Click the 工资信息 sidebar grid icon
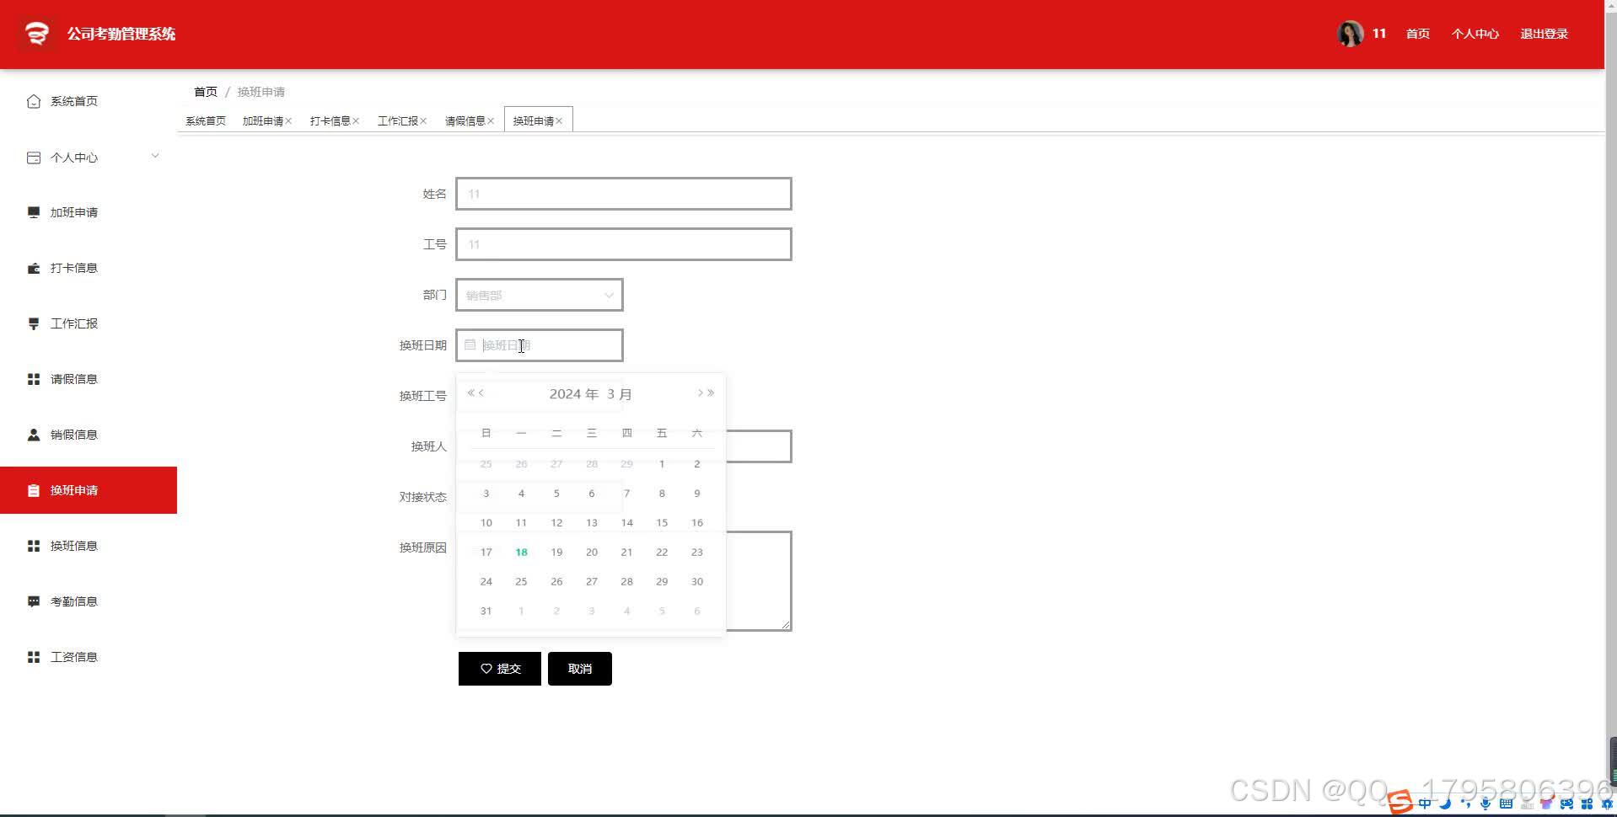 [x=34, y=657]
